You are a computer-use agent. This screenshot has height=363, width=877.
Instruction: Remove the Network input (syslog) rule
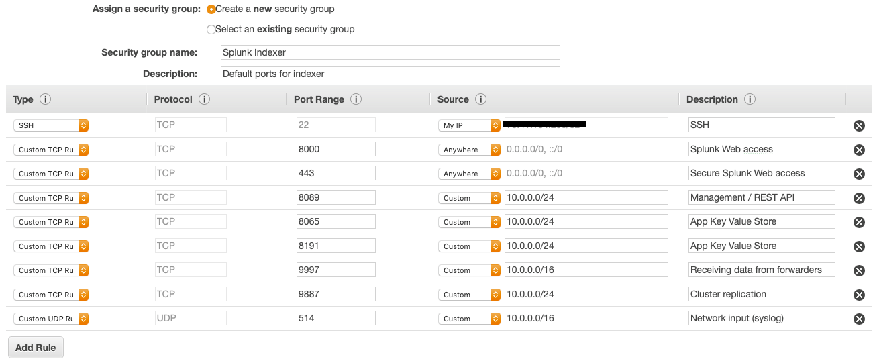[859, 319]
